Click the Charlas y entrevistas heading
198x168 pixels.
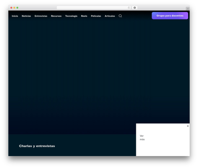(37, 146)
